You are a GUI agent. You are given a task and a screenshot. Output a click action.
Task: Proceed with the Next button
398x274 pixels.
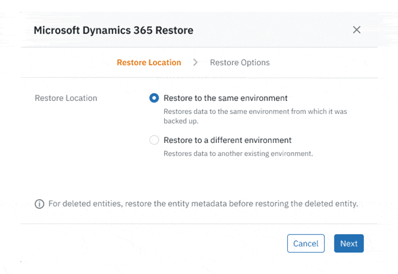click(x=349, y=243)
